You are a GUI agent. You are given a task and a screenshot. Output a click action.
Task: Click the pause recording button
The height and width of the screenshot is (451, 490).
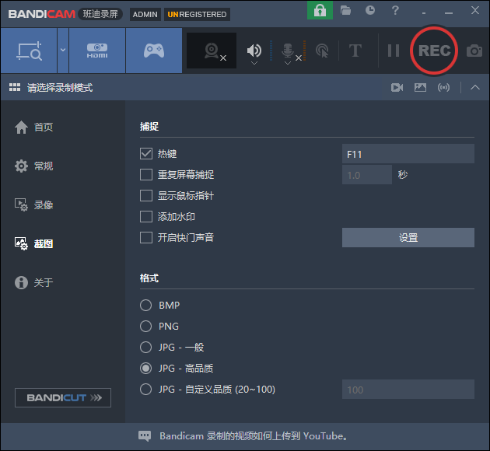click(x=393, y=51)
